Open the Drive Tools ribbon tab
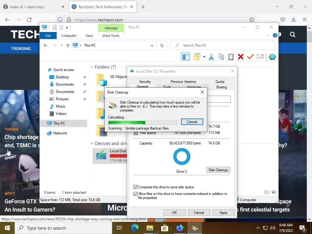 [111, 36]
